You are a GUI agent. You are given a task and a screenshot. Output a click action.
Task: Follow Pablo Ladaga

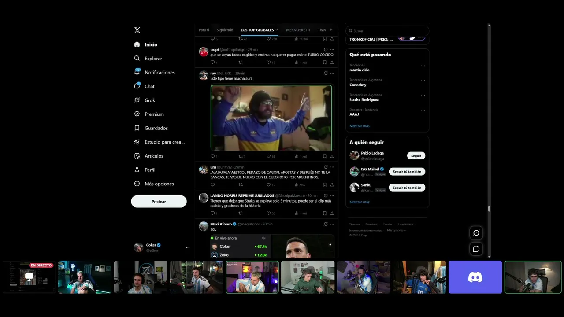pos(416,155)
